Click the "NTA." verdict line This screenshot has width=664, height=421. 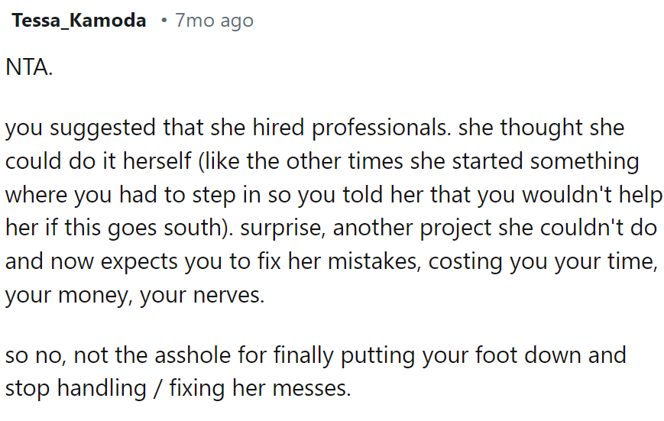[29, 67]
